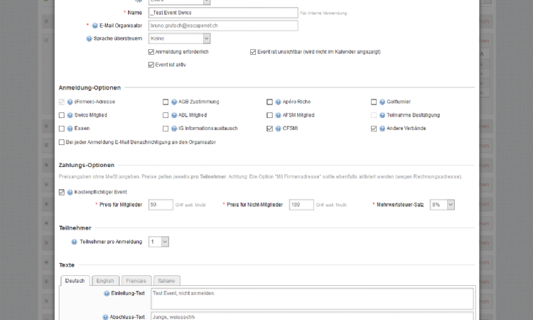The width and height of the screenshot is (533, 320).
Task: Click help icon next to Sprache übersteuern
Action: [x=89, y=38]
